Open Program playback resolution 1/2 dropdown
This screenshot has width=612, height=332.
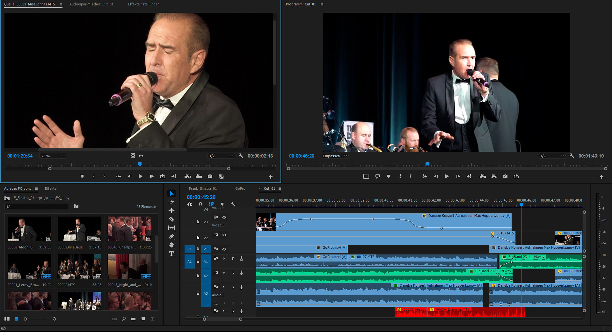[x=551, y=156]
